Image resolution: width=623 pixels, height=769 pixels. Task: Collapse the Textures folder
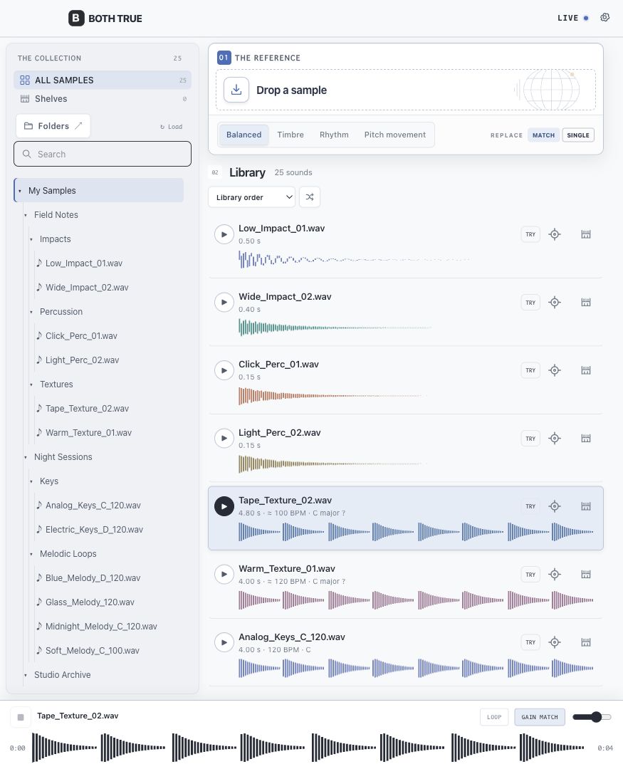[x=31, y=384]
